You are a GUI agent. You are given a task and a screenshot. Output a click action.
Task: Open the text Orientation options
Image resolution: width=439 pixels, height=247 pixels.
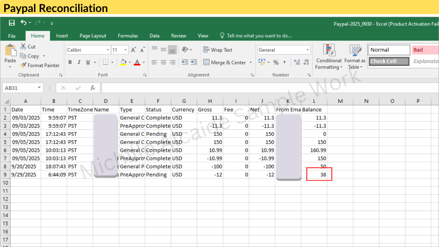(185, 50)
